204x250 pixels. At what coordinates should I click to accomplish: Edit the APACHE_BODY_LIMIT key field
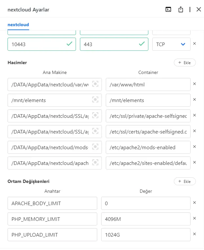[52, 203]
